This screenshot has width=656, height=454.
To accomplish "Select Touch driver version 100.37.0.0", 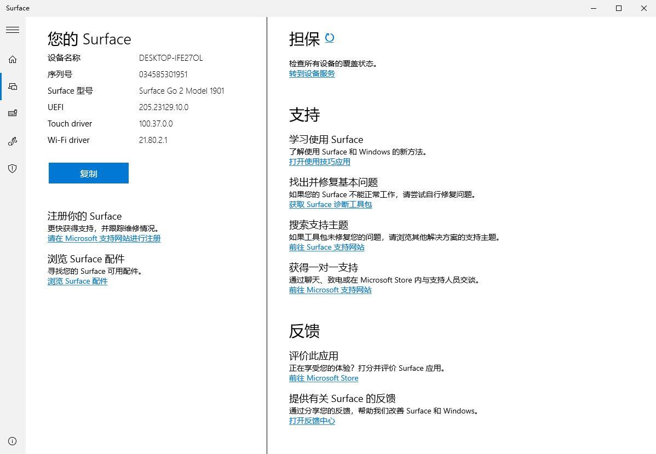I will (156, 124).
